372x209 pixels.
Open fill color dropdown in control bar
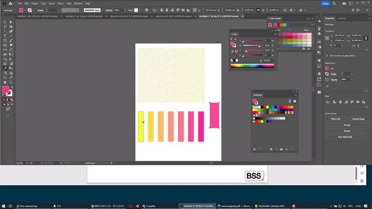click(25, 10)
